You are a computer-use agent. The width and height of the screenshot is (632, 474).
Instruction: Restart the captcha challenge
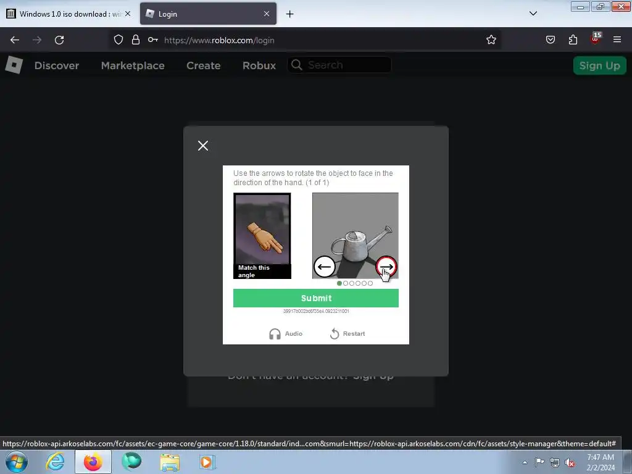[347, 334]
